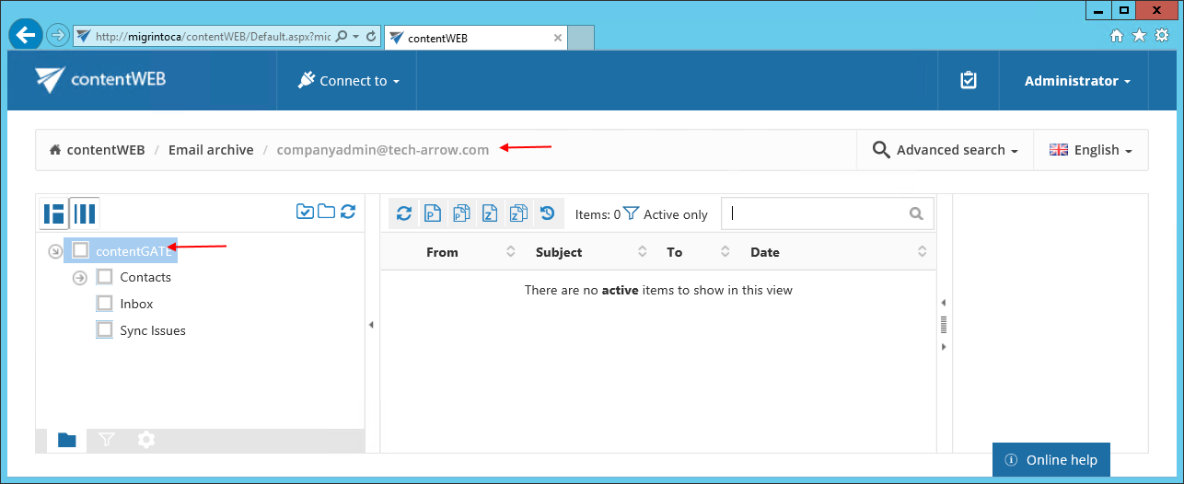Screen dimensions: 1184x484
Task: Select the Inbox folder in the tree
Action: click(x=136, y=304)
